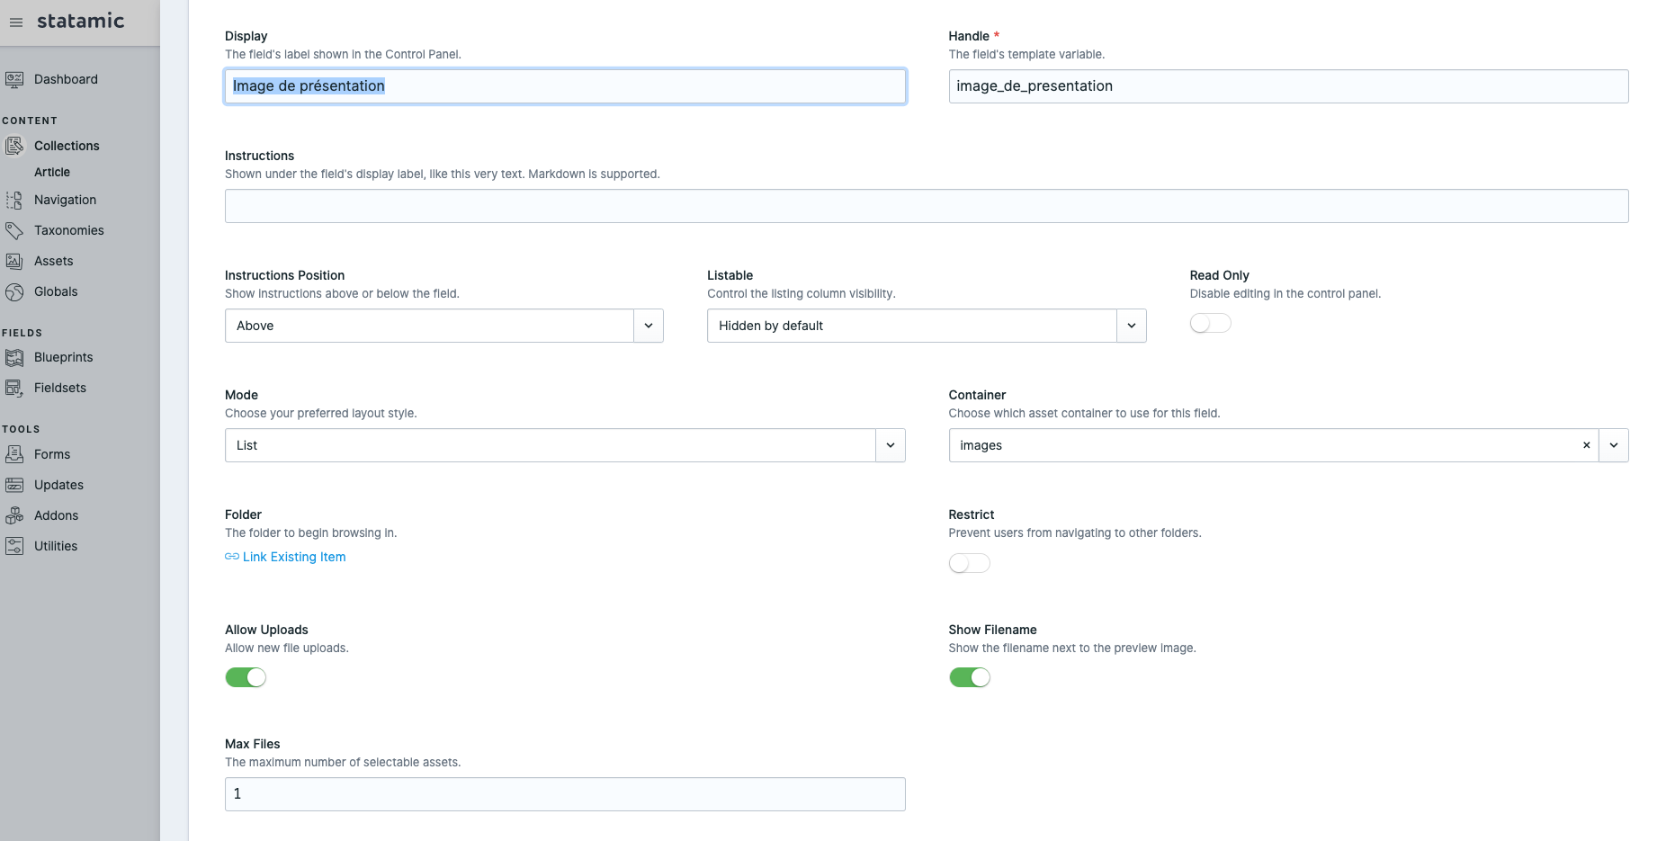
Task: Click the Utilities sidebar icon
Action: point(14,546)
